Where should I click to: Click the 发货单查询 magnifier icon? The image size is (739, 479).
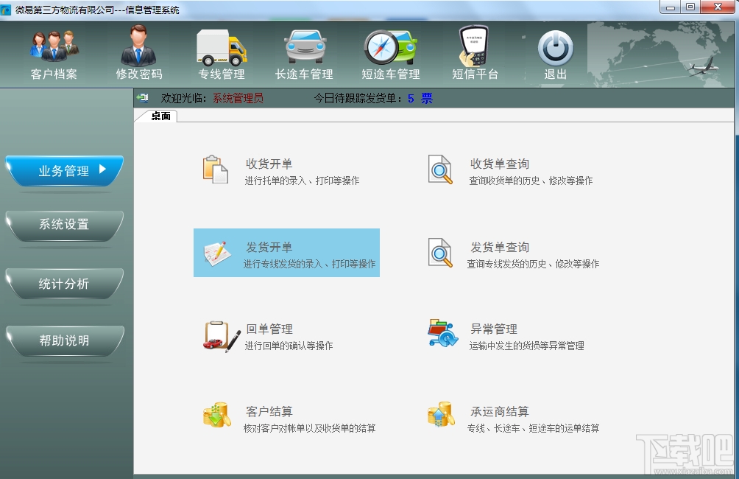[x=440, y=253]
